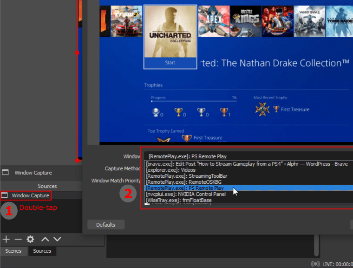Remove the selected source with the minus icon
353x268 pixels.
(x=18, y=239)
